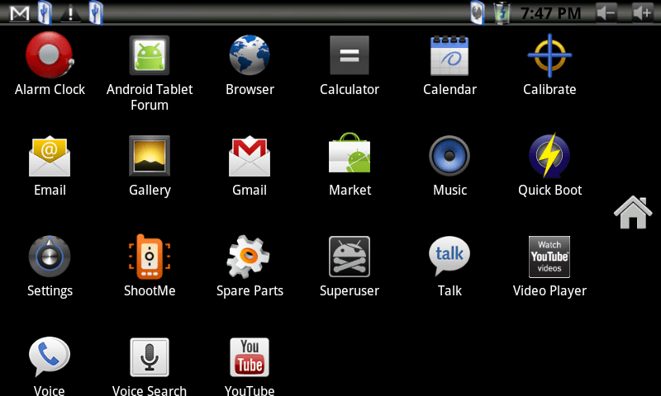Launch the Superuser app

[350, 257]
